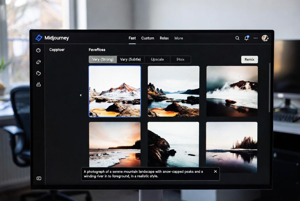This screenshot has height=201, width=300.
Task: Switch to the Relax tab
Action: click(x=164, y=38)
